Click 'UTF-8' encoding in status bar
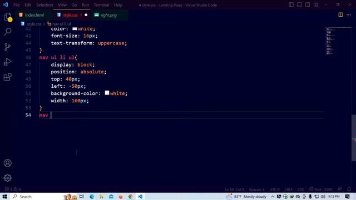The width and height of the screenshot is (356, 200). coord(274,189)
